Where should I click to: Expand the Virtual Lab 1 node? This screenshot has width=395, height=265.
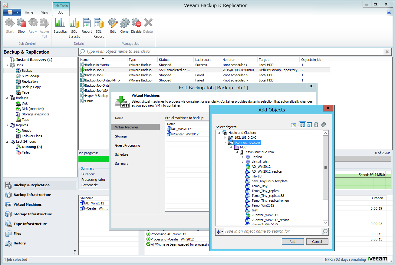[x=242, y=162]
